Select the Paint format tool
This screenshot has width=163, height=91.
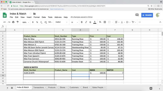pyautogui.click(x=18, y=22)
